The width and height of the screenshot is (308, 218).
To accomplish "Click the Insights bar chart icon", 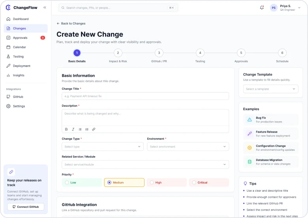I will click(x=8, y=75).
